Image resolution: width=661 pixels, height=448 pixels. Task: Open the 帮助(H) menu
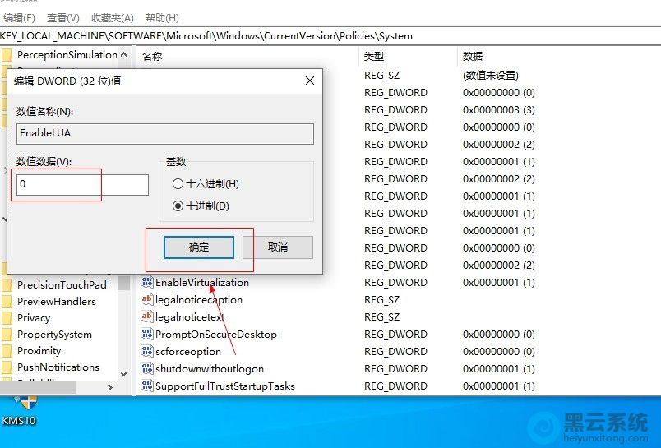click(x=162, y=18)
